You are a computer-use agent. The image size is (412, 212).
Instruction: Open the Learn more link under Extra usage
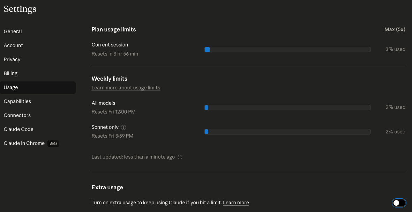[x=236, y=203]
